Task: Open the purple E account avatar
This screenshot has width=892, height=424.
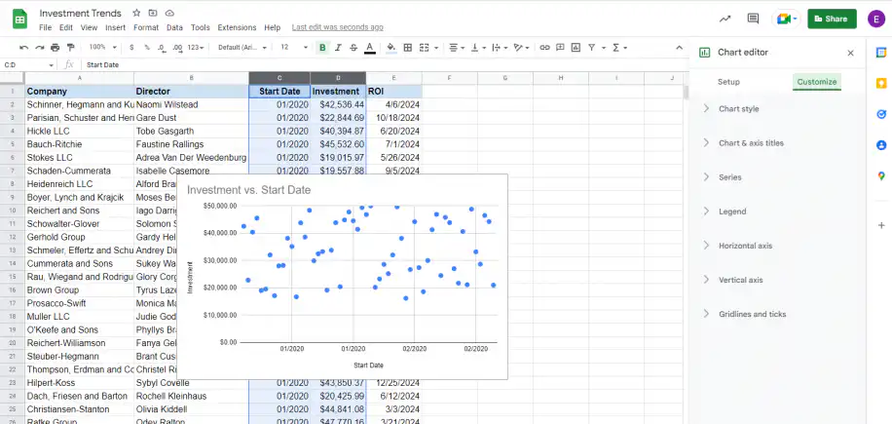Action: point(876,19)
